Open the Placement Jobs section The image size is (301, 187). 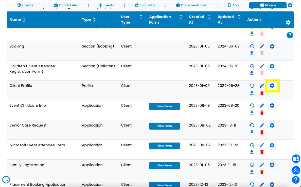point(191,5)
